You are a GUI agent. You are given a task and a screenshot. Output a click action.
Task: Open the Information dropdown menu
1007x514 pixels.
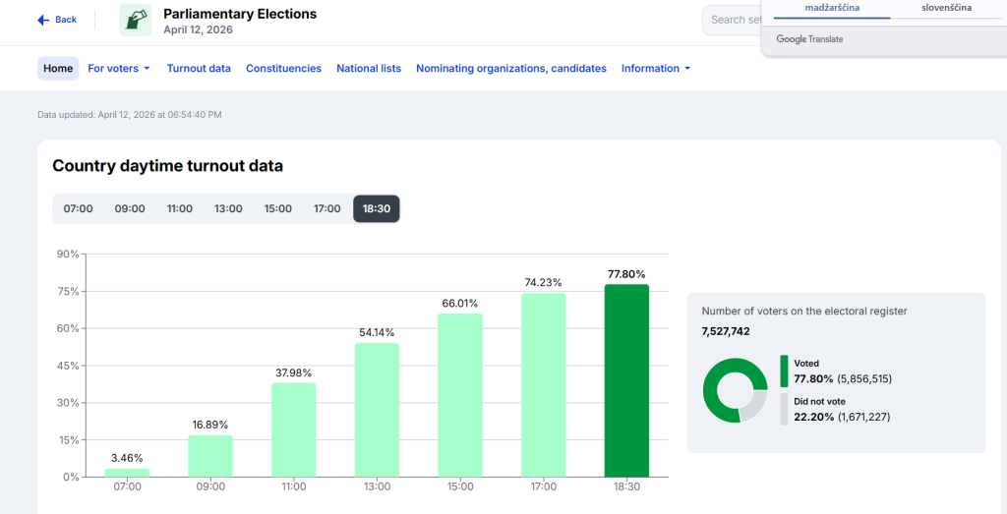click(656, 69)
